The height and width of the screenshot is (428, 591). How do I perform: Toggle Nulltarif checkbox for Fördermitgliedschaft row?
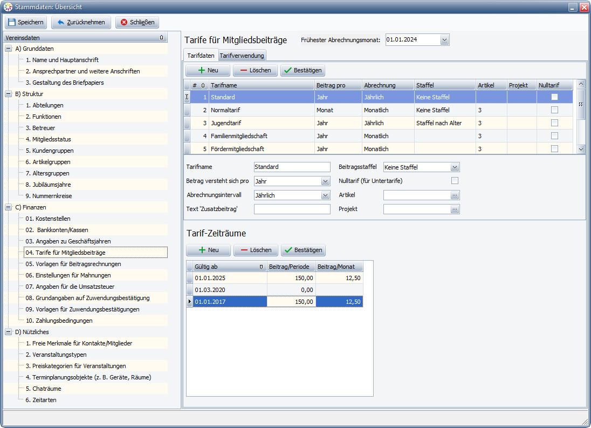click(x=554, y=148)
